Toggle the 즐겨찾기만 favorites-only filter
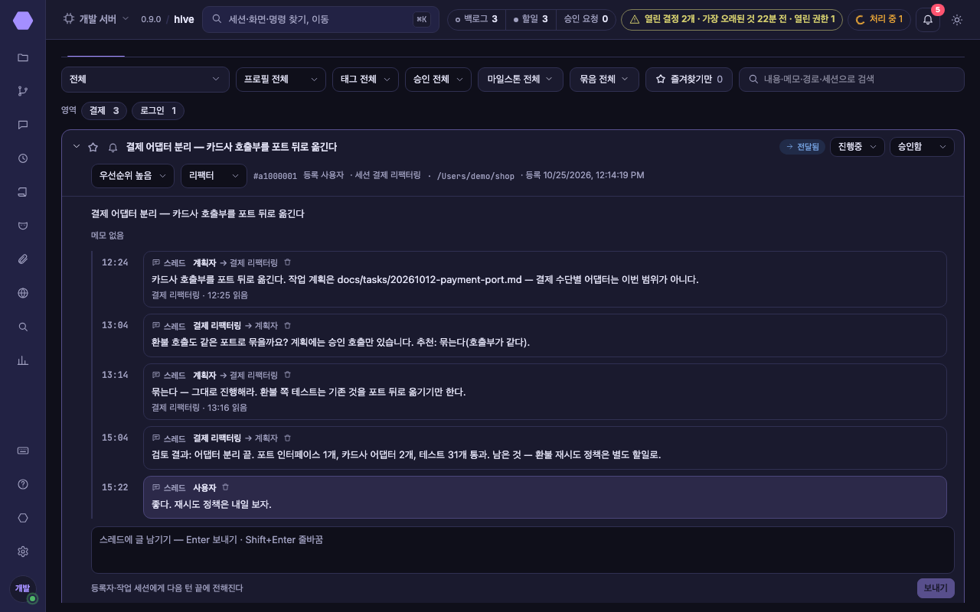This screenshot has height=612, width=980. point(689,80)
